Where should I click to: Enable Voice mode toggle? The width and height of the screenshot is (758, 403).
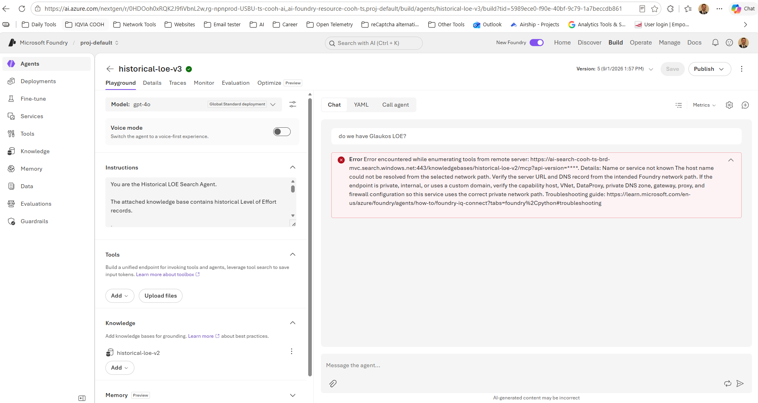[x=282, y=132]
